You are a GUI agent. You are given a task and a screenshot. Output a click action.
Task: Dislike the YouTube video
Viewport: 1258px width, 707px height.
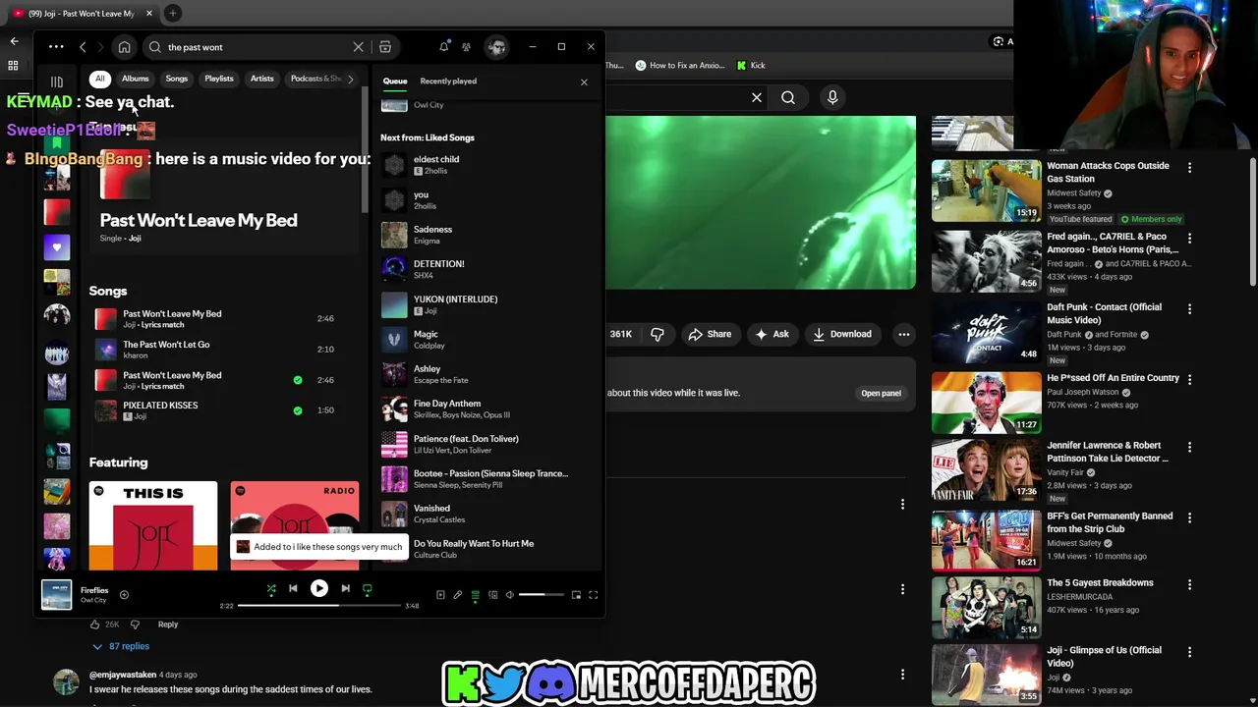[x=658, y=334]
